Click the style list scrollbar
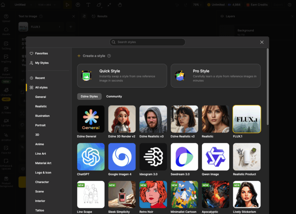 268,87
